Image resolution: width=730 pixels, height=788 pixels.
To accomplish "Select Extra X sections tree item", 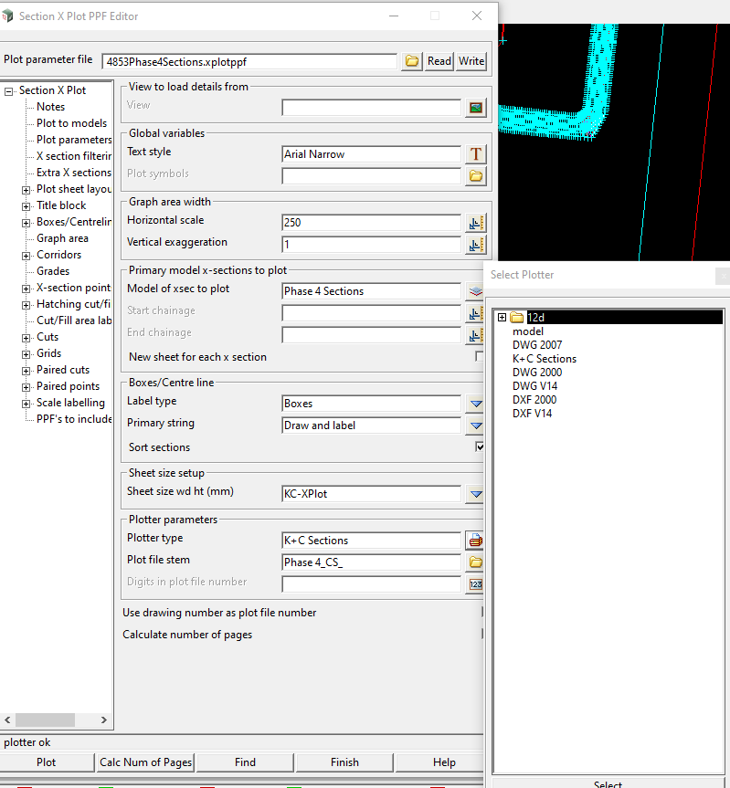I will pyautogui.click(x=74, y=173).
